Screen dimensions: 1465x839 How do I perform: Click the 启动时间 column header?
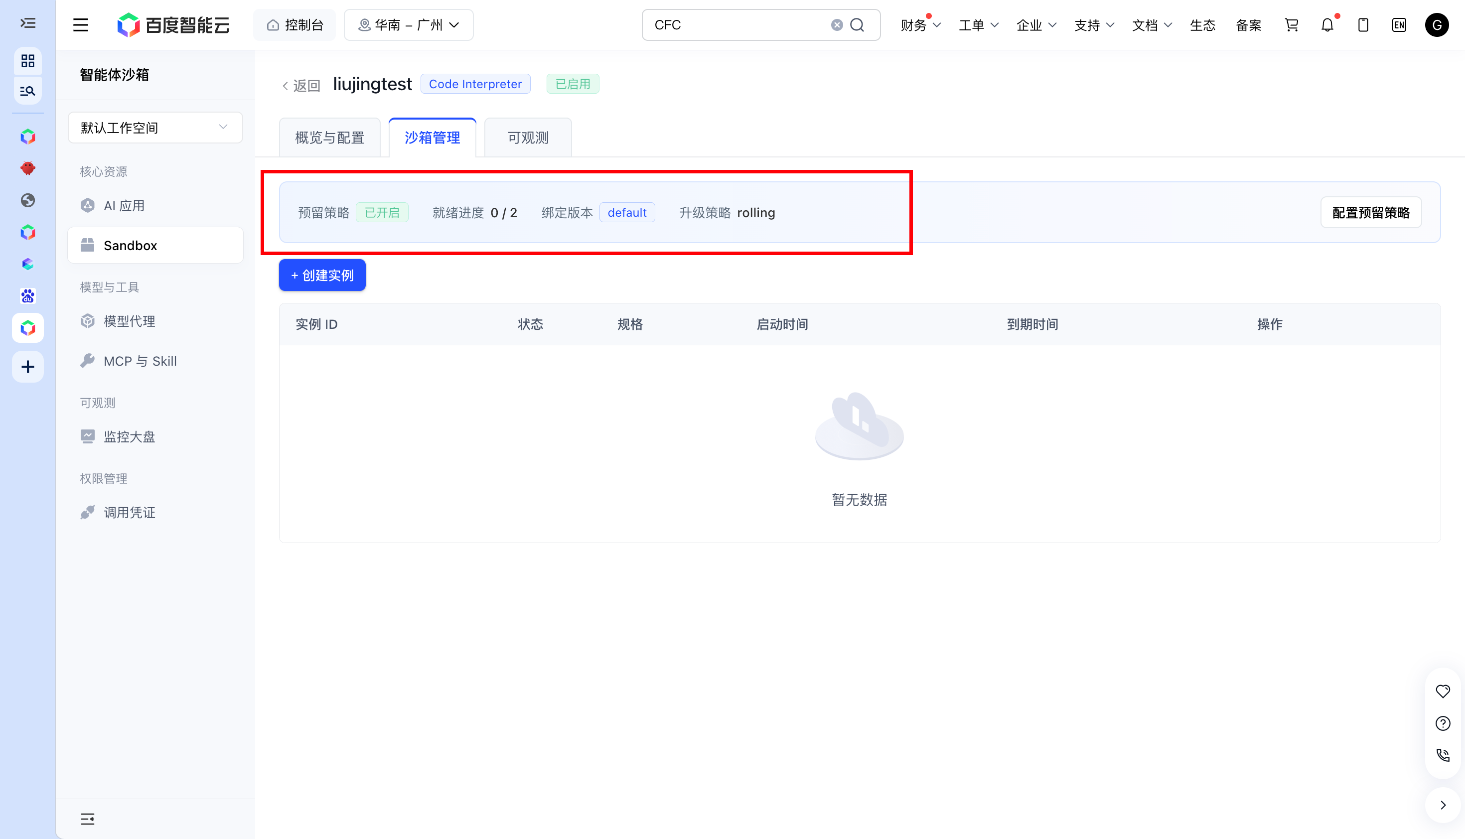(783, 324)
